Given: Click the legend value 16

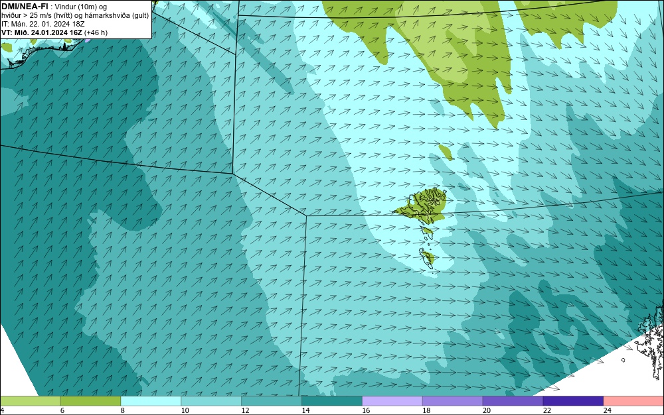Looking at the screenshot, I should tap(367, 410).
